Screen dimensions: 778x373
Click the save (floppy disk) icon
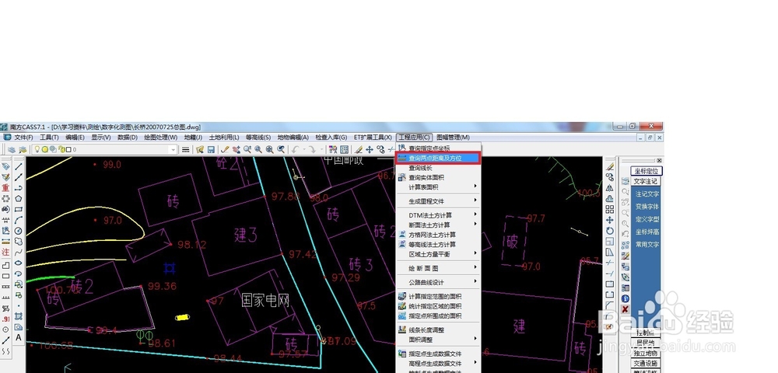211,150
